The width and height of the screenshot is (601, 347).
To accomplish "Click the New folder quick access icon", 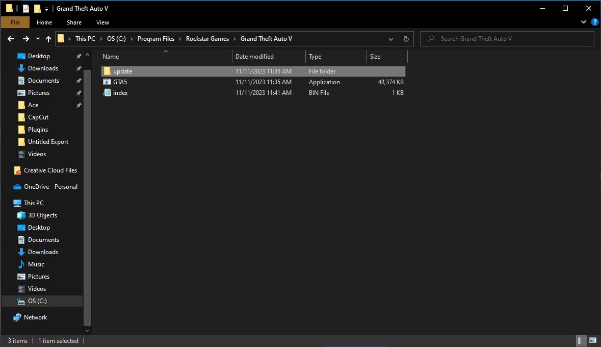I will (x=37, y=9).
